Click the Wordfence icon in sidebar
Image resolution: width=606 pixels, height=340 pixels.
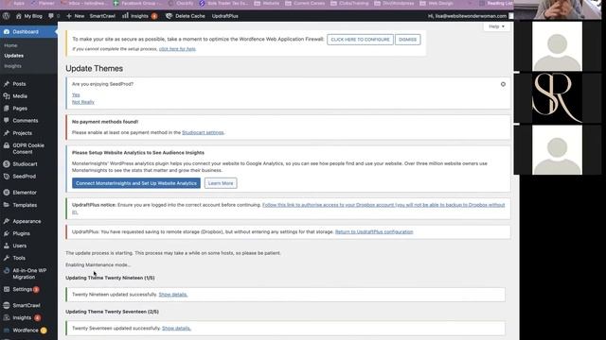(x=7, y=331)
